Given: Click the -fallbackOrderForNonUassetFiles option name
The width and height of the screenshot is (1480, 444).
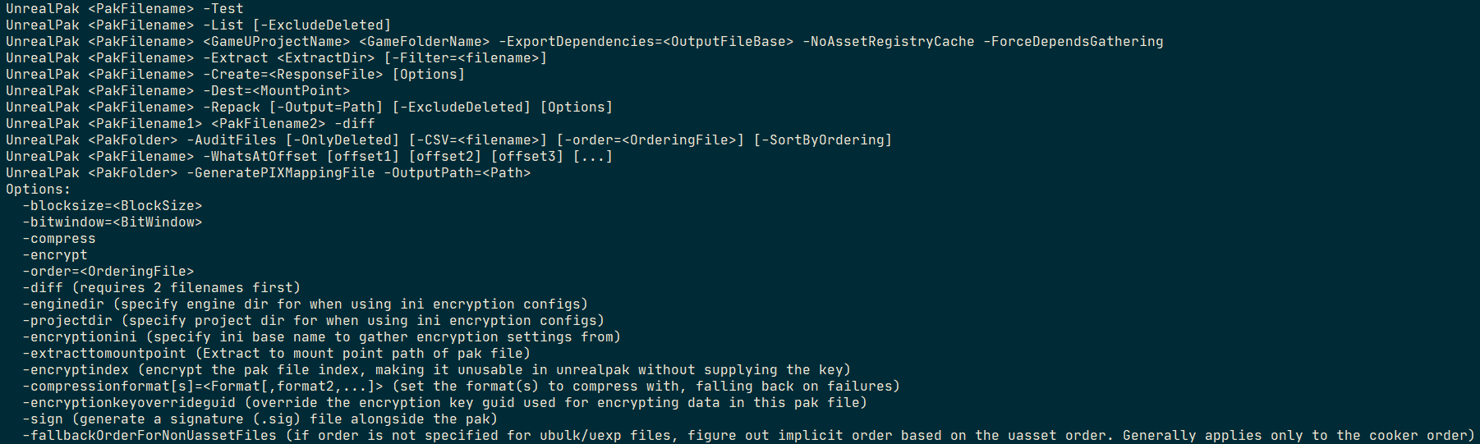Looking at the screenshot, I should point(149,436).
